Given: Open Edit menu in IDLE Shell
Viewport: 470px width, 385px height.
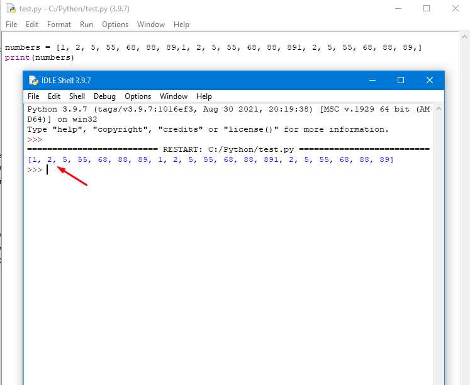Looking at the screenshot, I should 54,96.
